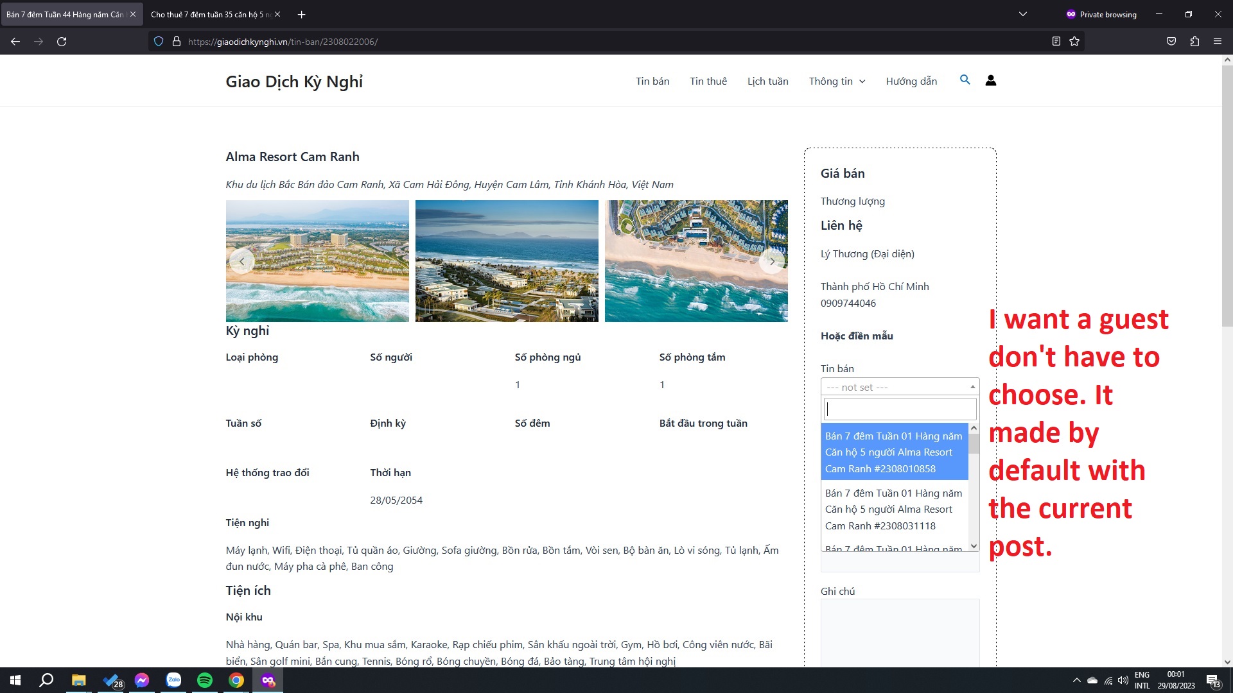Image resolution: width=1233 pixels, height=693 pixels.
Task: Open Windows taskbar search
Action: click(46, 680)
